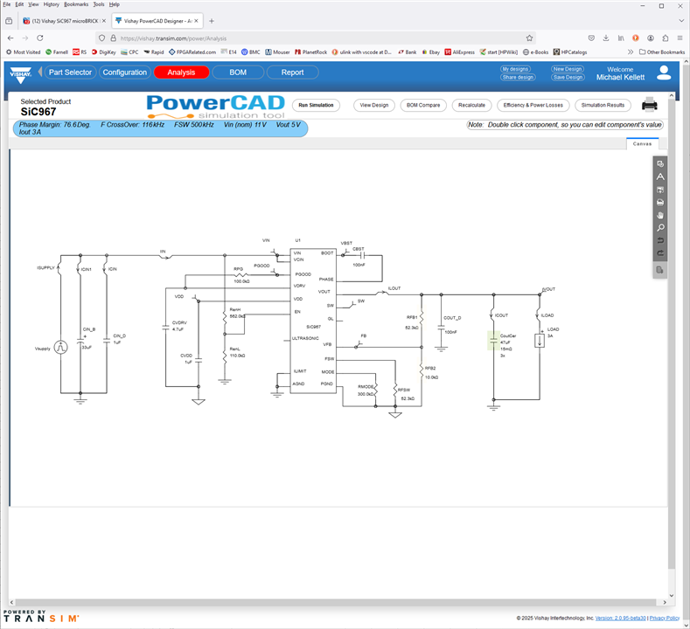Open the Part Selector tab
Viewport: 690px width, 629px height.
[x=70, y=73]
